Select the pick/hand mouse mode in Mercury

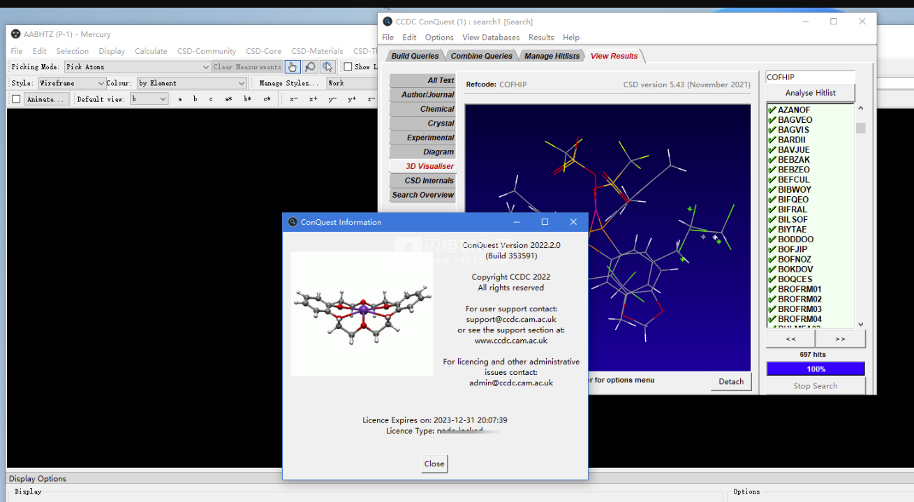pos(293,67)
